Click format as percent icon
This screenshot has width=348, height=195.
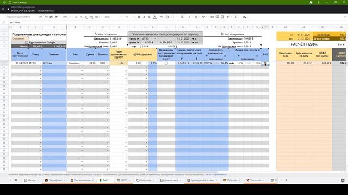81,17
